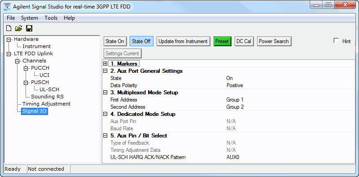Click the Power Search button

[274, 41]
